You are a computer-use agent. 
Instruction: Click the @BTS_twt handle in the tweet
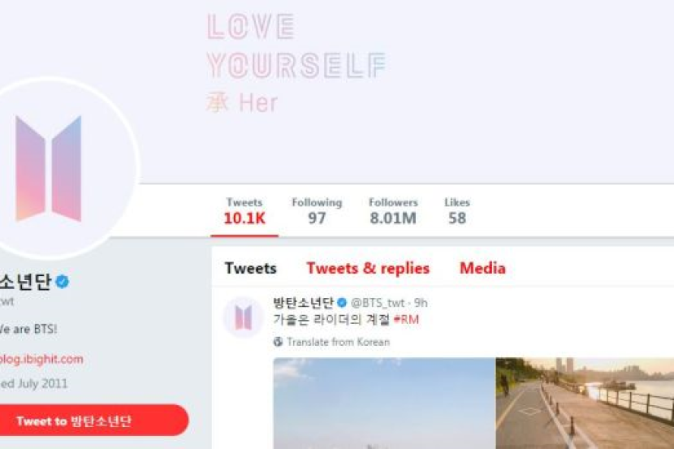tap(378, 303)
